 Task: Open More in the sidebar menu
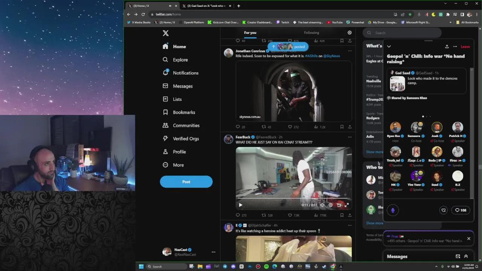coord(173,165)
